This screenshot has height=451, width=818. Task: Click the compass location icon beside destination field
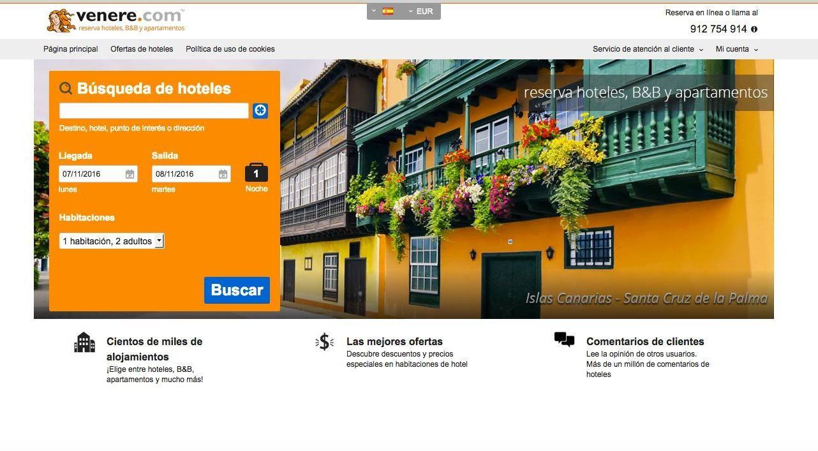[x=260, y=110]
